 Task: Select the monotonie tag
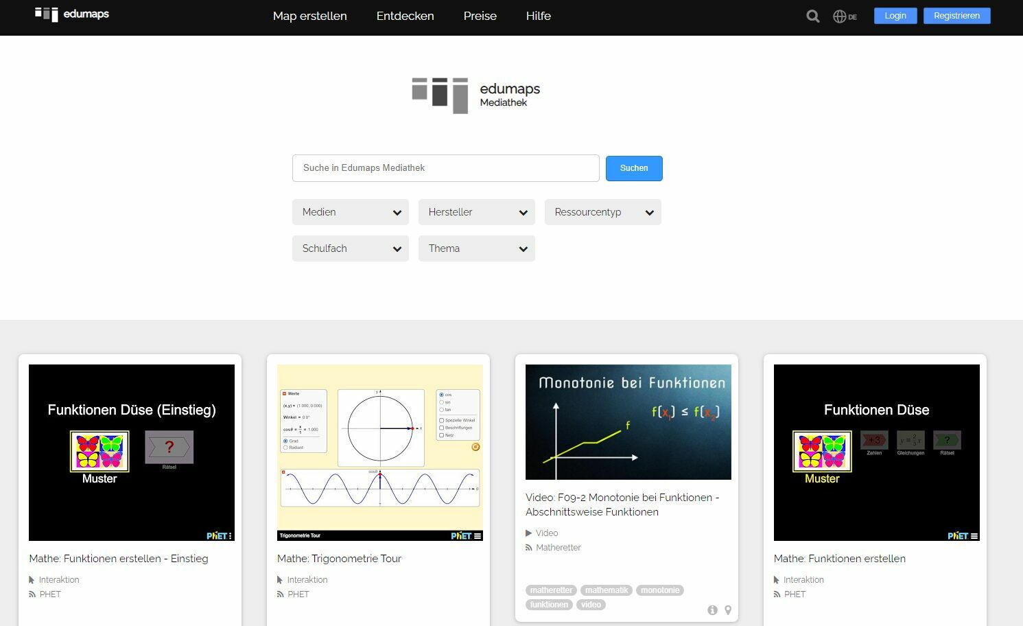coord(660,590)
